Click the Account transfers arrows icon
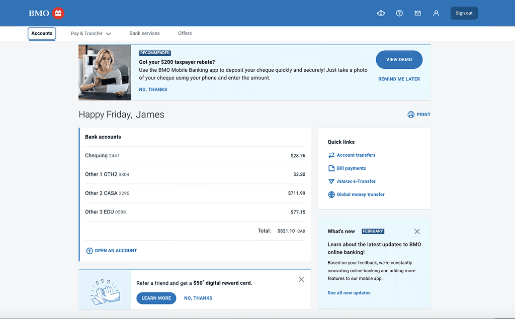Screen dimensions: 515x319 pos(331,155)
